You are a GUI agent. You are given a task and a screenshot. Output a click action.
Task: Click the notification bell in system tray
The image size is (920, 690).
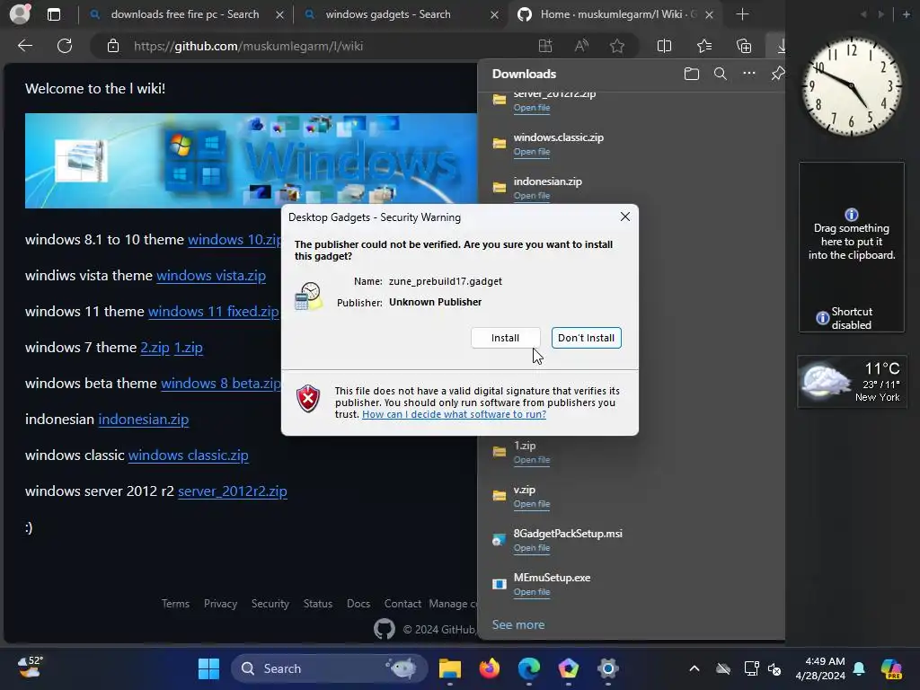pos(859,668)
